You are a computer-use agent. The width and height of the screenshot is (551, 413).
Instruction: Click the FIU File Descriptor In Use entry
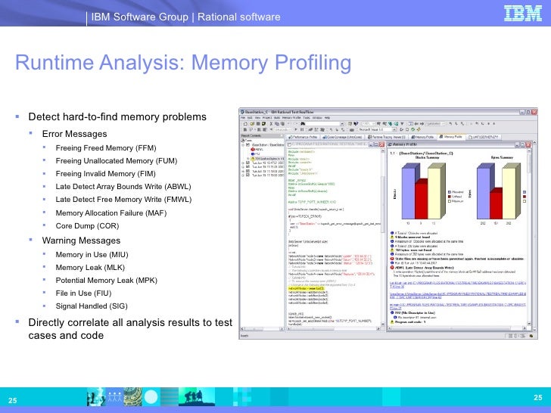click(x=413, y=312)
